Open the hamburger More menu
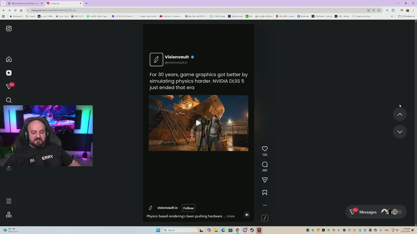Screen dimensions: 417x234 (9, 201)
